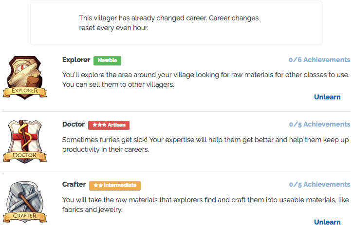
Task: Click the orange Intermediate rank badge
Action: 115,185
